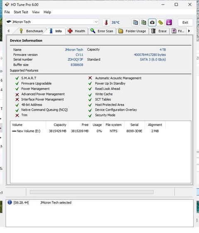The image size is (199, 233).
Task: Select the New Volume (E:) row
Action: 88,131
